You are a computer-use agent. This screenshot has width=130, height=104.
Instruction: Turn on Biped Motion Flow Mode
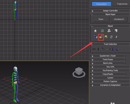tap(109, 31)
